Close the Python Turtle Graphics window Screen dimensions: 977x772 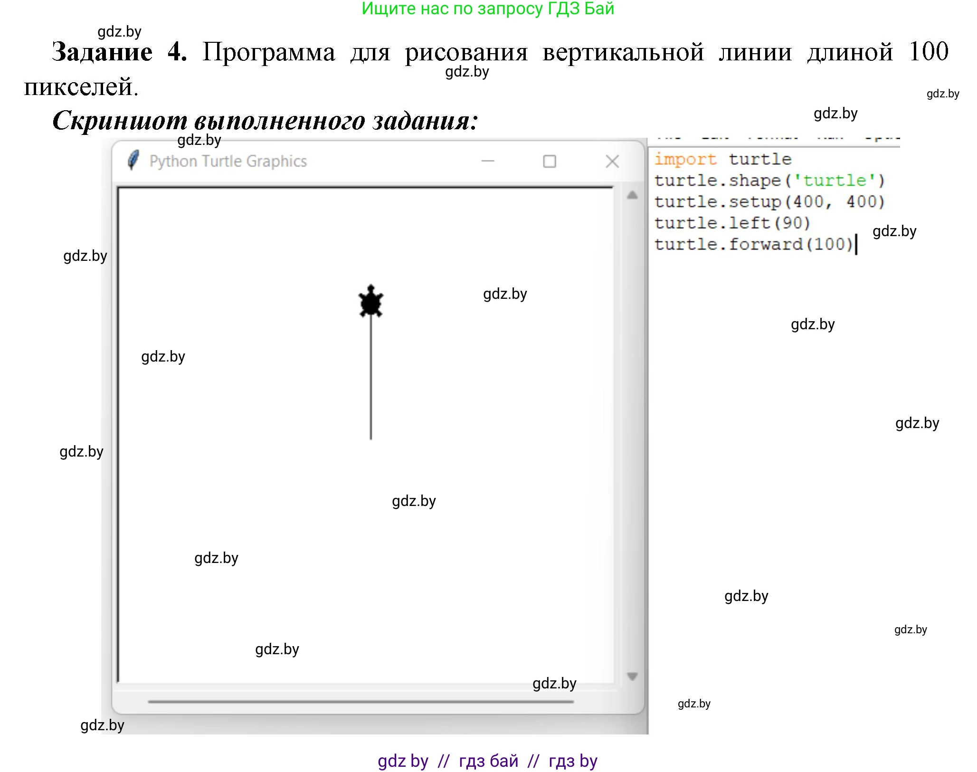click(613, 162)
